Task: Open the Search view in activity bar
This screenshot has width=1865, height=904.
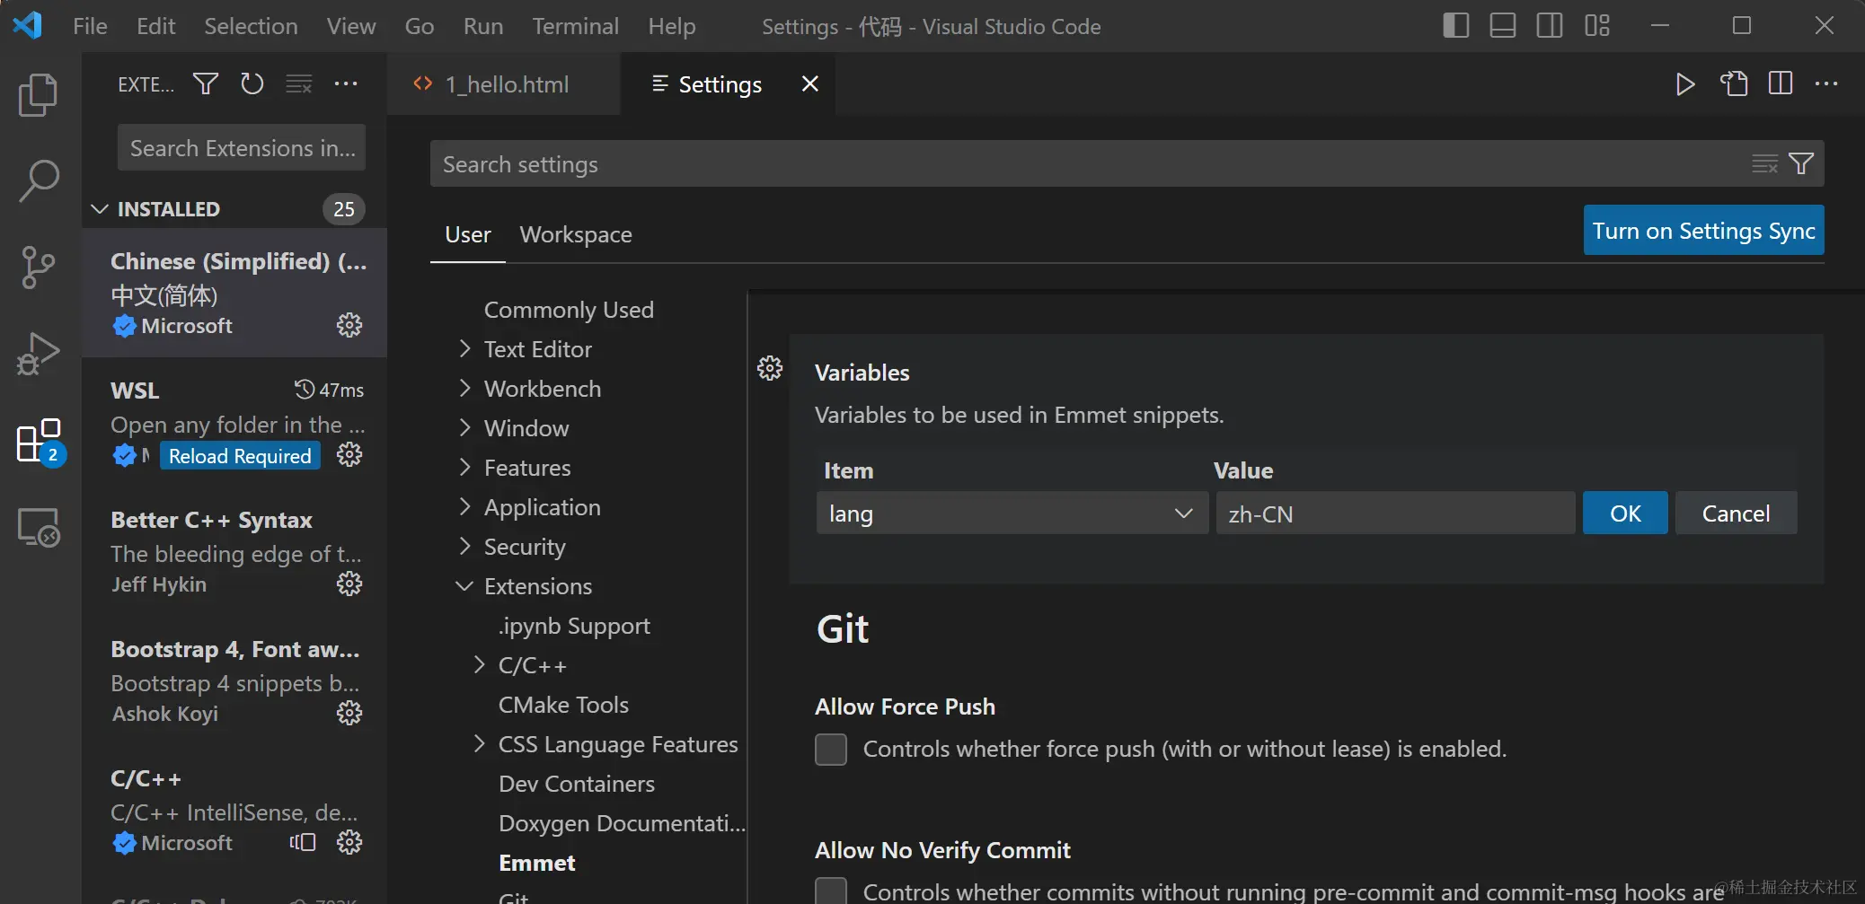Action: [x=38, y=180]
